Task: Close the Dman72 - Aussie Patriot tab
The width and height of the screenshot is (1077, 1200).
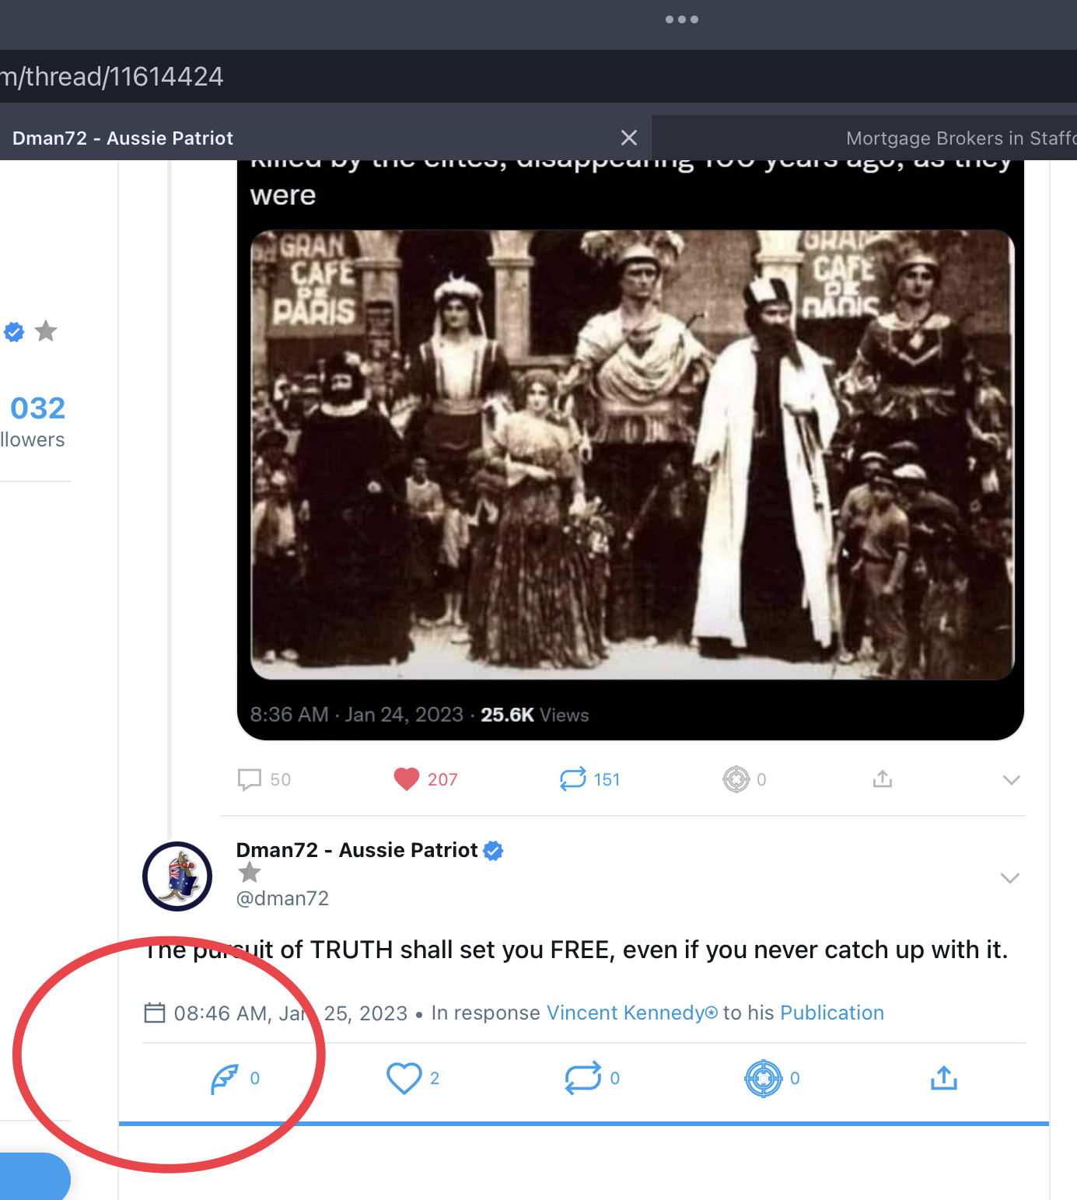Action: (629, 138)
